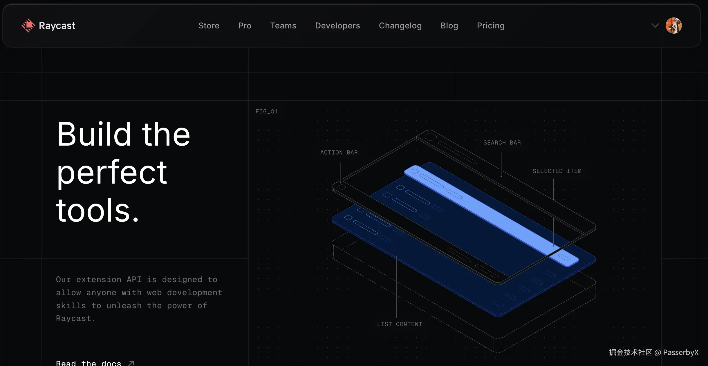The image size is (708, 366).
Task: Open the Changelog page
Action: tap(400, 26)
